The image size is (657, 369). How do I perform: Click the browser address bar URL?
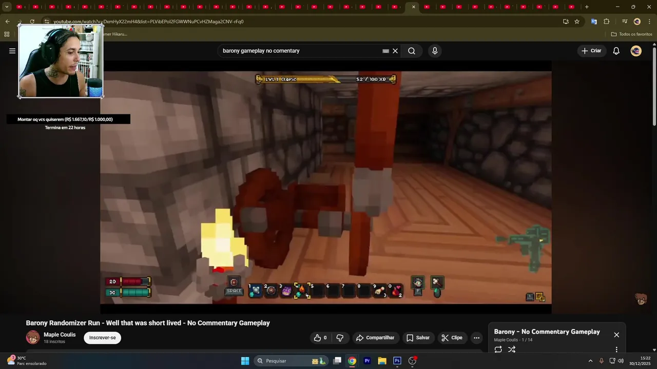[x=148, y=22]
